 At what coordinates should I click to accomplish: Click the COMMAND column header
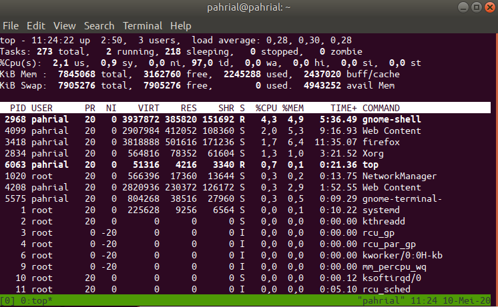(x=381, y=108)
